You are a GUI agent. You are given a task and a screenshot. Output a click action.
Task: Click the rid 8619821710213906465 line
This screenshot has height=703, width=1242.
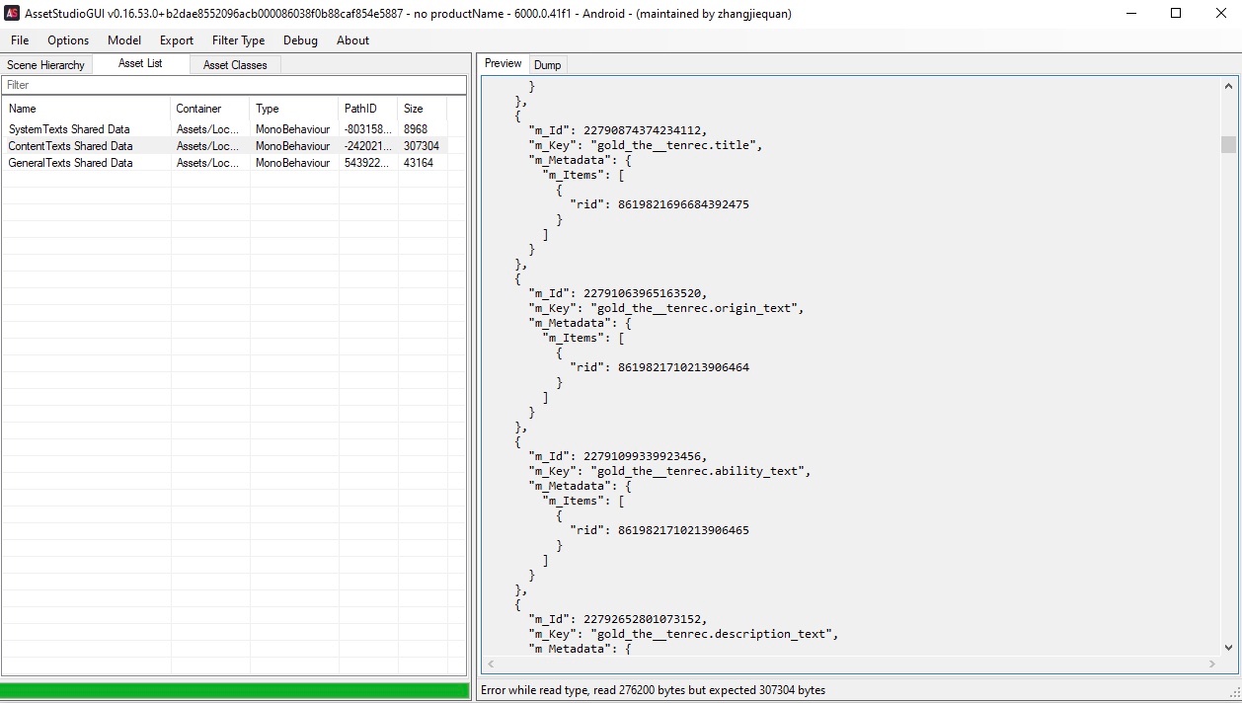[660, 530]
